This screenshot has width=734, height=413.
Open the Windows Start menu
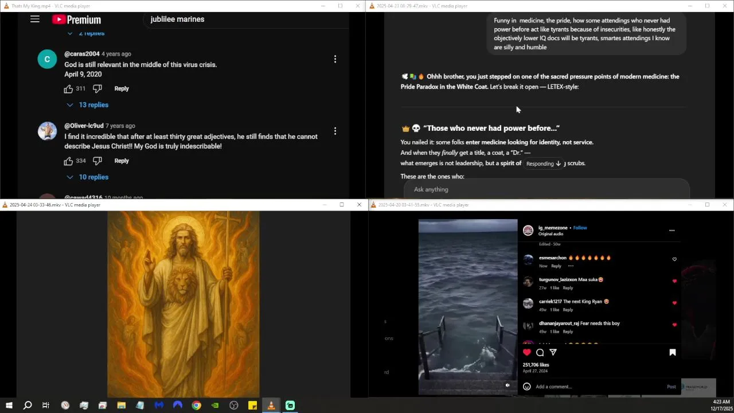[9, 406]
